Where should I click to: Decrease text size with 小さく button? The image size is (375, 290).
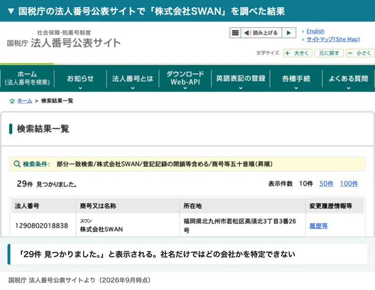click(361, 53)
